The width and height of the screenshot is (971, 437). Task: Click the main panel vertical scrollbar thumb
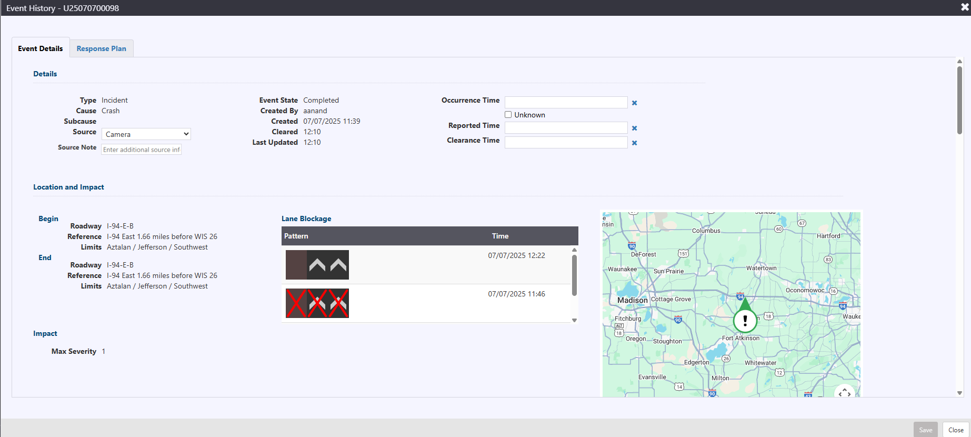coord(959,100)
